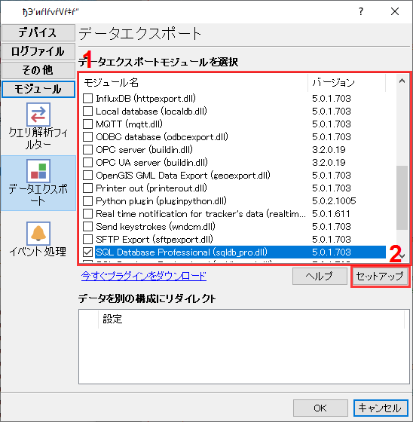Image resolution: width=413 pixels, height=422 pixels.
Task: Select the OPC UA server (buildin.dll) row text
Action: 151,163
